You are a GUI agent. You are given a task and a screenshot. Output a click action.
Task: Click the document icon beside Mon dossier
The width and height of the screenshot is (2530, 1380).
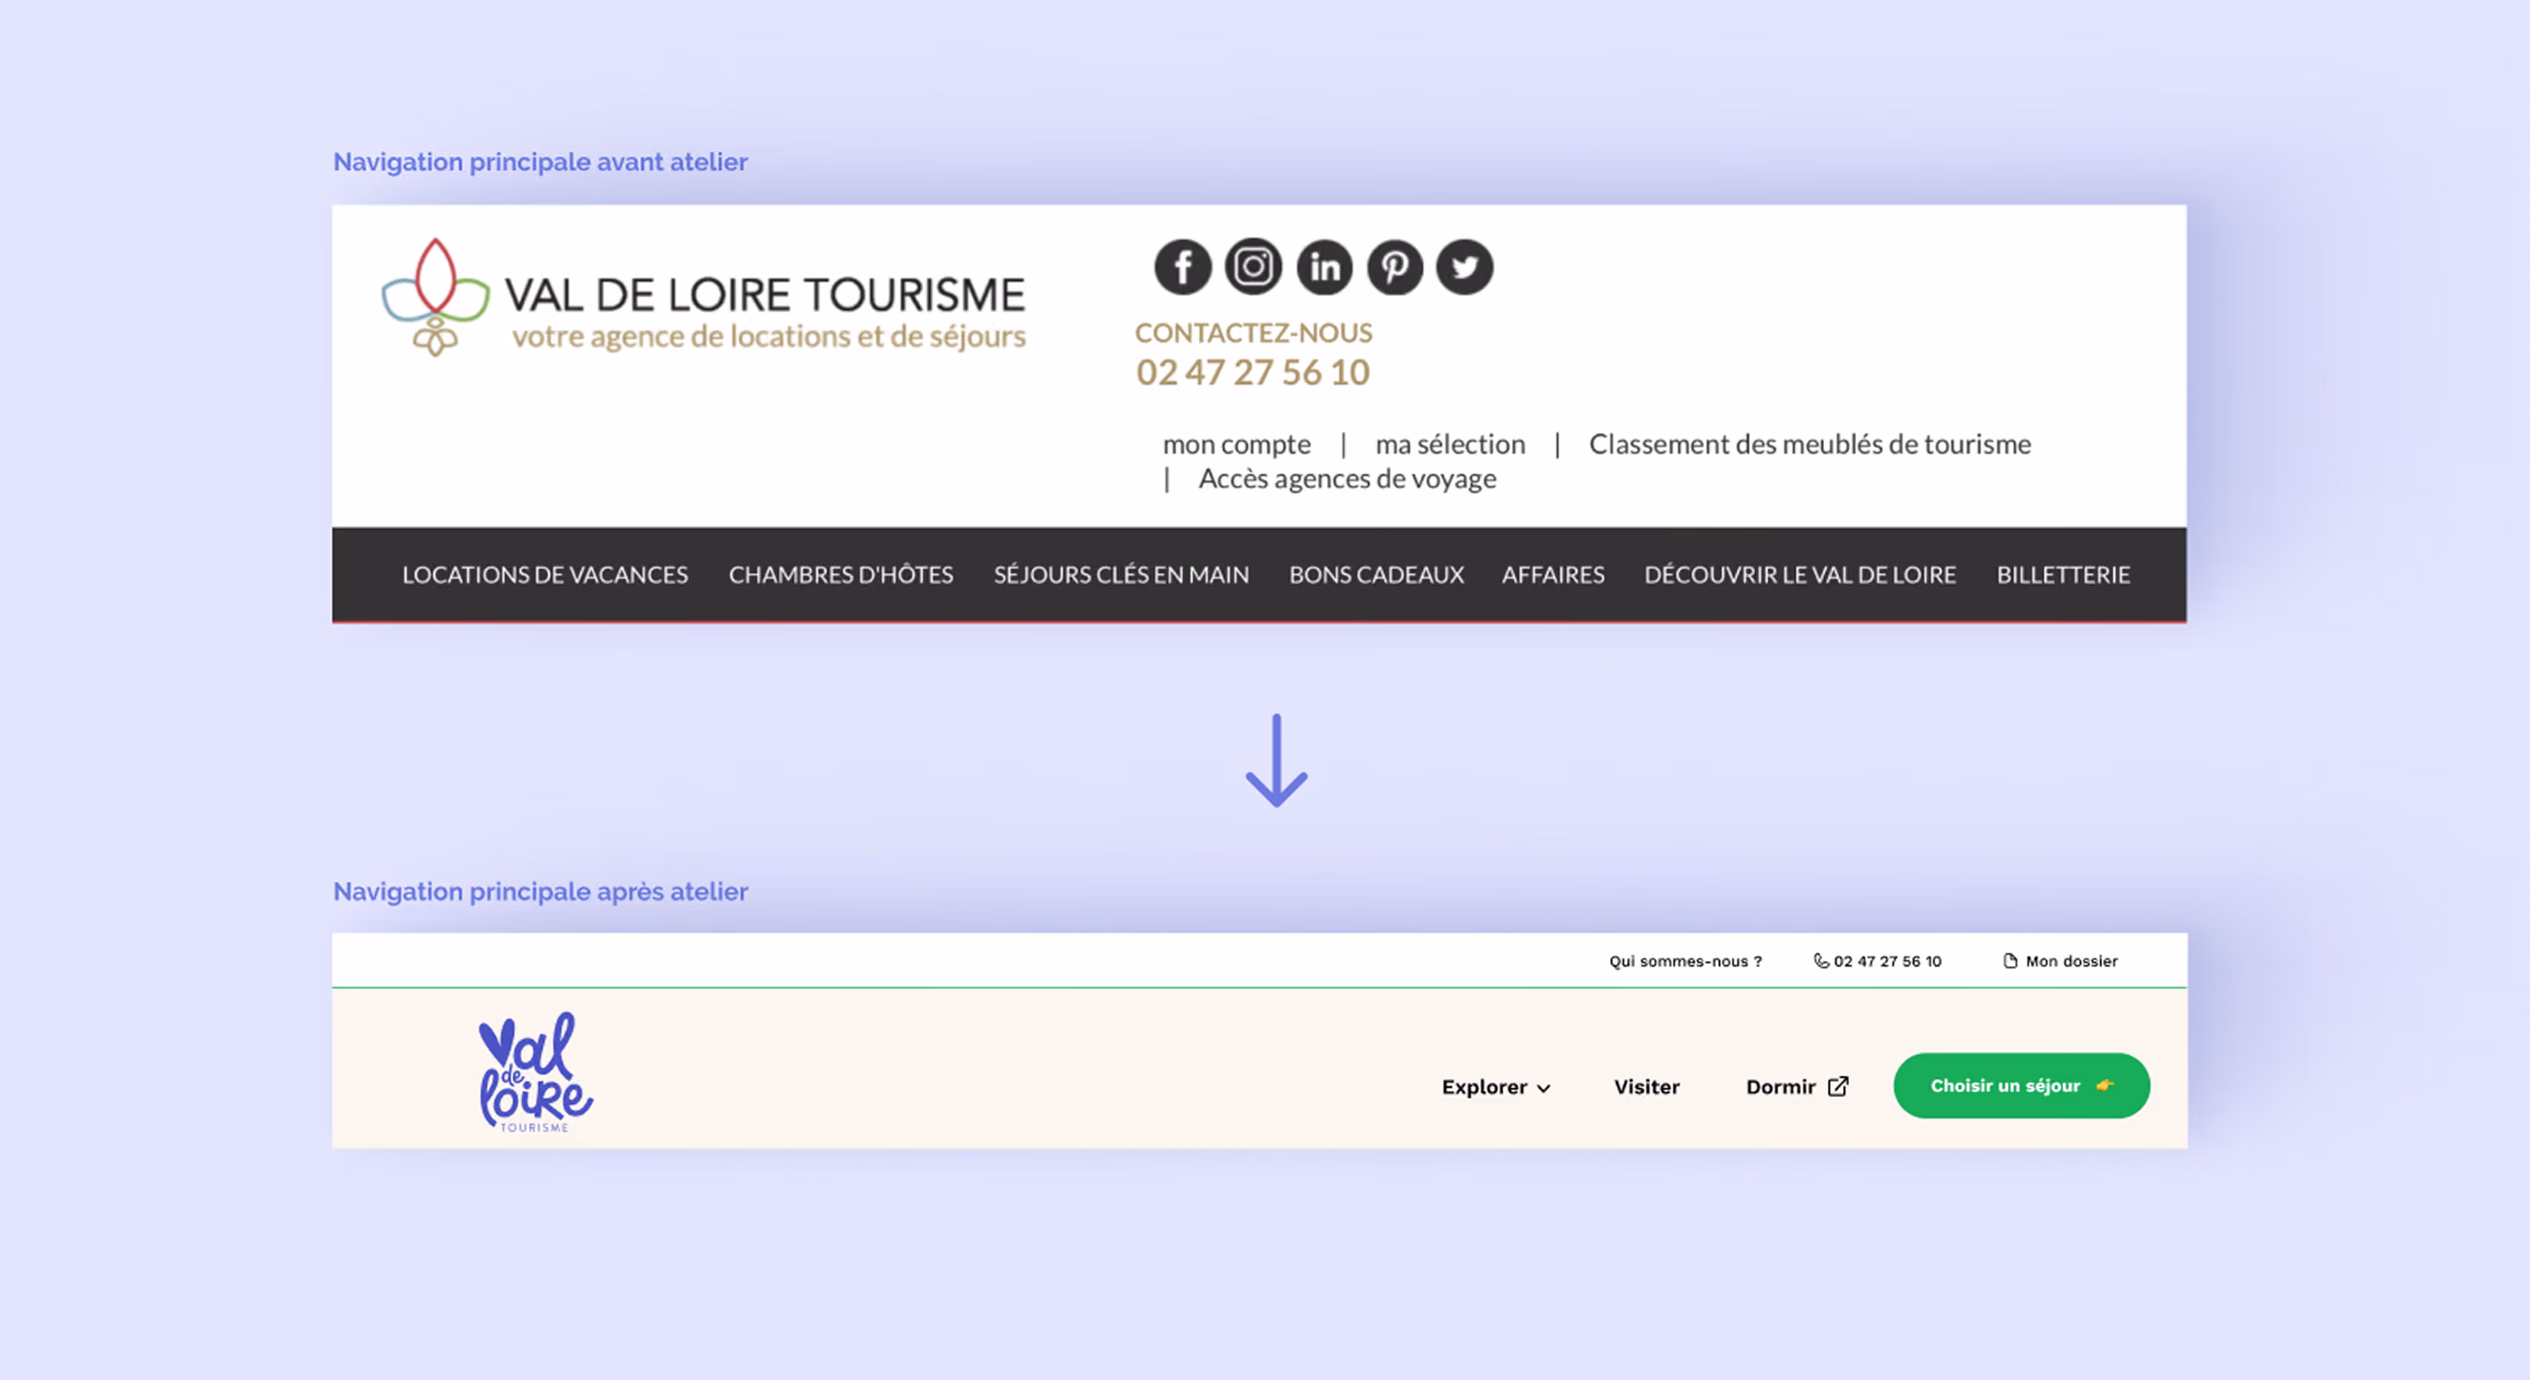[2010, 961]
